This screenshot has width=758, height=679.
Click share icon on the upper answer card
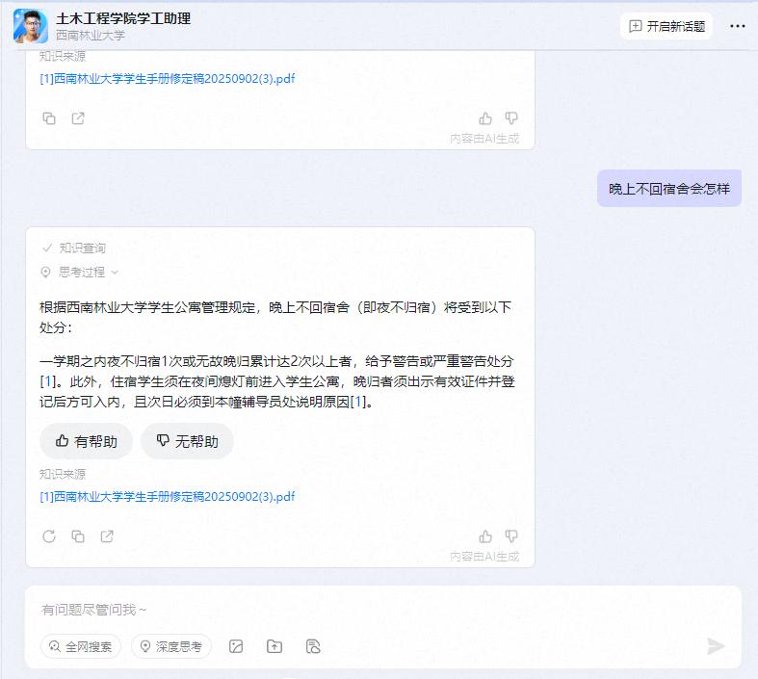click(x=78, y=118)
